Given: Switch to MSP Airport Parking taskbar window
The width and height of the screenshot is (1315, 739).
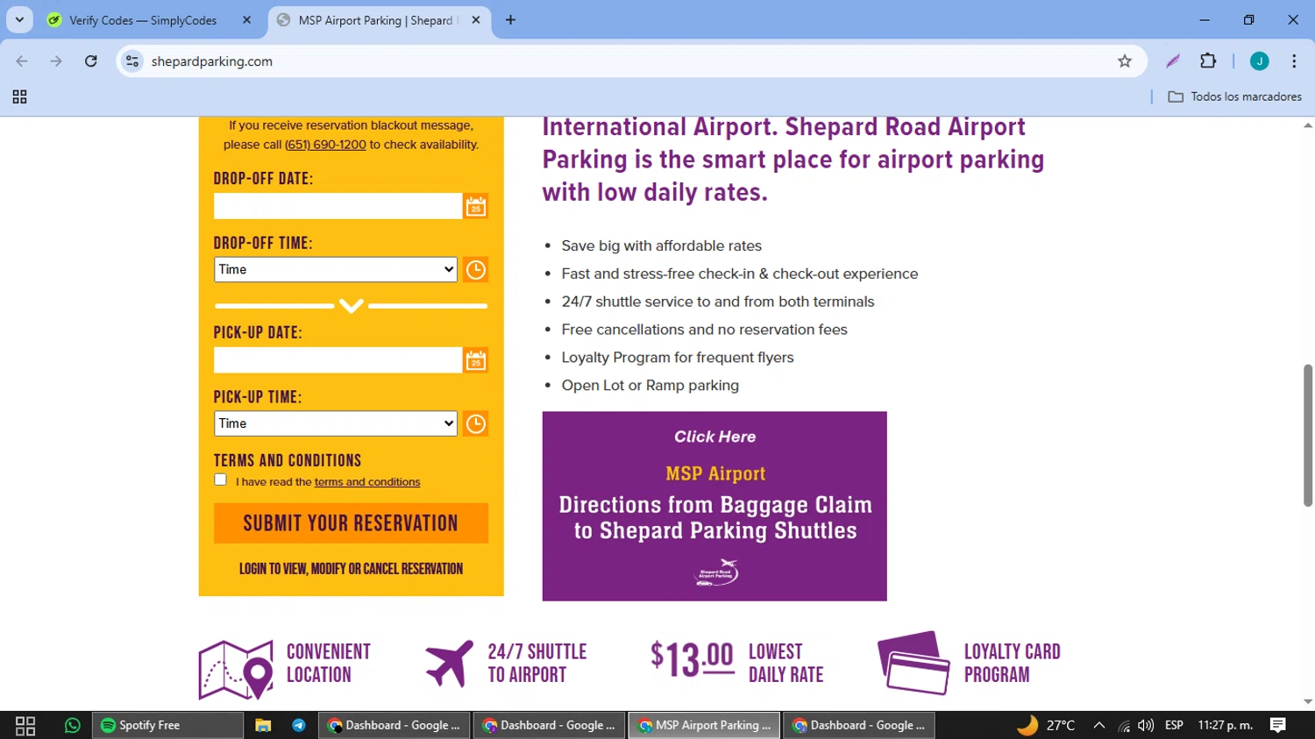Looking at the screenshot, I should (x=704, y=725).
